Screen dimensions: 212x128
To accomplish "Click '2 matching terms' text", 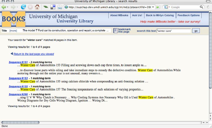I will pos(41,62).
